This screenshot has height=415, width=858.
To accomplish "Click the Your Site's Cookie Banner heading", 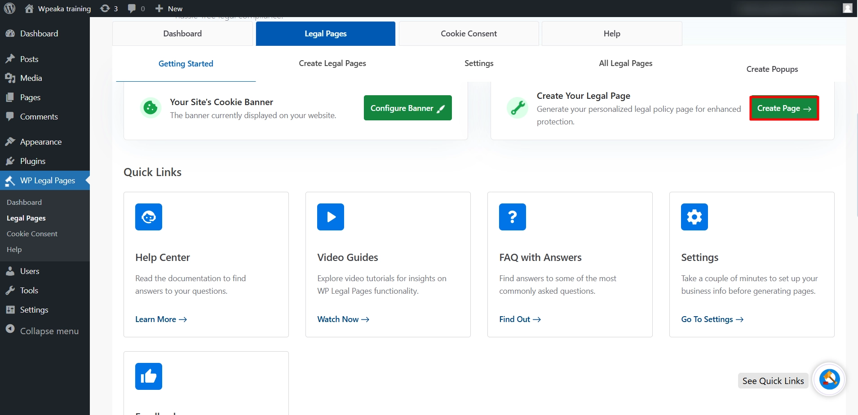I will pos(221,102).
